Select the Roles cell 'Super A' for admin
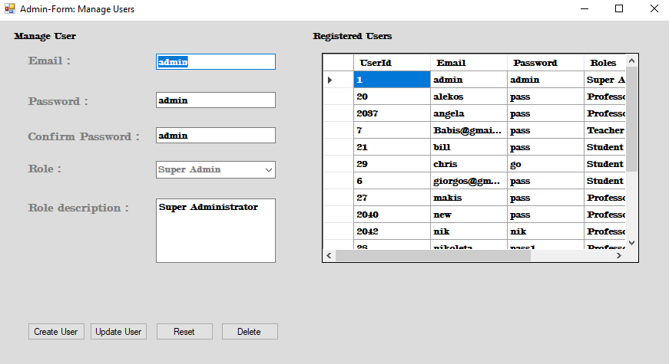 pyautogui.click(x=604, y=80)
